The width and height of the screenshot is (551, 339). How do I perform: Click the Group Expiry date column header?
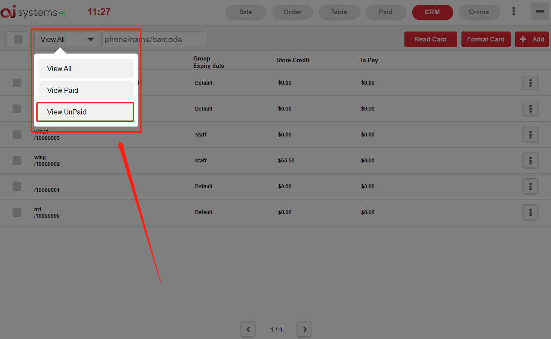[x=209, y=62]
